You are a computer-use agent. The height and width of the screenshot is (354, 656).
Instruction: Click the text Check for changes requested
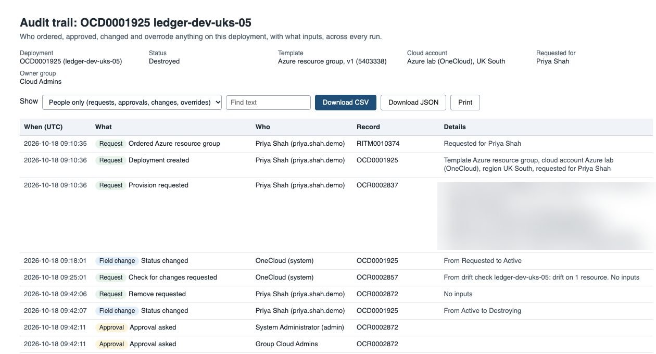tap(173, 277)
